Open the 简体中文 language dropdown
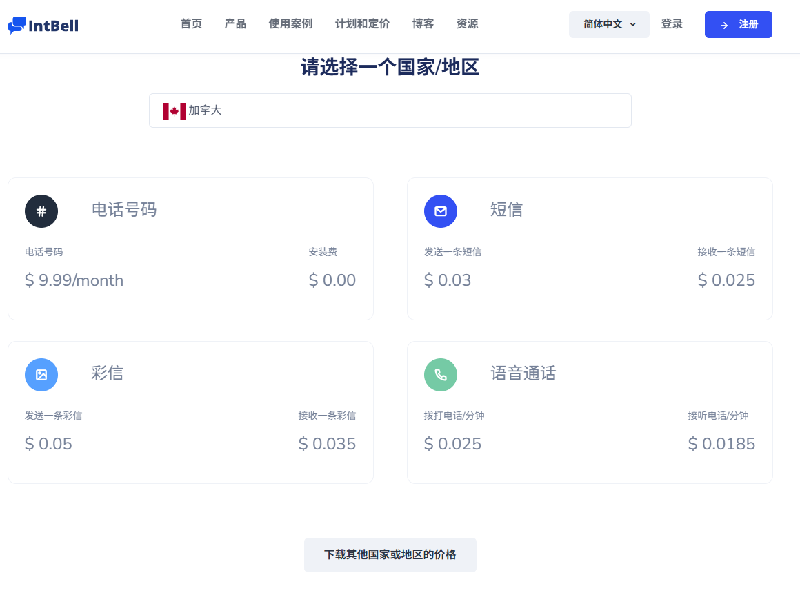Screen dimensions: 800x593 [609, 24]
